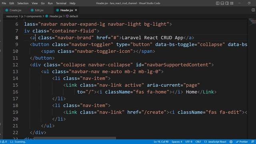Click 'Laravel React CRUD App' text
This screenshot has height=144, width=256.
point(152,38)
